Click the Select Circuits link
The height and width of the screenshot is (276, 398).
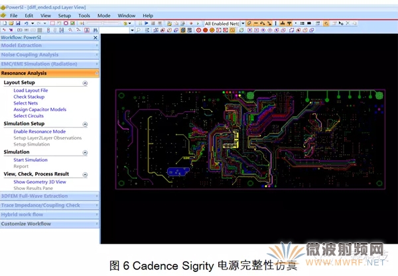click(x=29, y=116)
